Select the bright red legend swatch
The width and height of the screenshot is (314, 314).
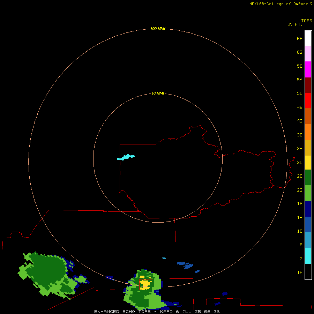pyautogui.click(x=308, y=100)
